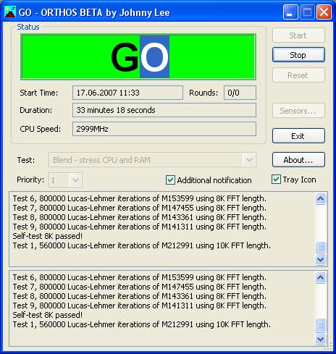The image size is (336, 354).
Task: Click the disabled Reset button
Action: [298, 75]
